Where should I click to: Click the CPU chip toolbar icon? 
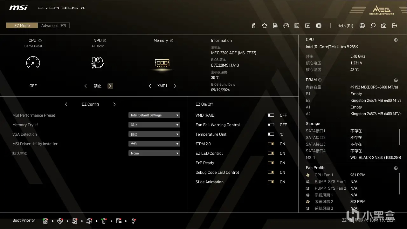click(x=319, y=26)
